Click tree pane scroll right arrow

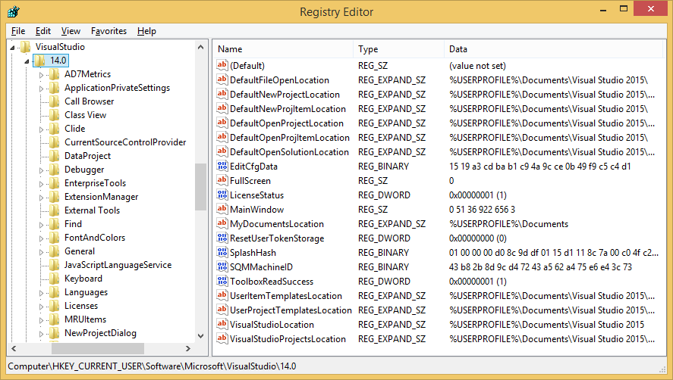(x=187, y=349)
